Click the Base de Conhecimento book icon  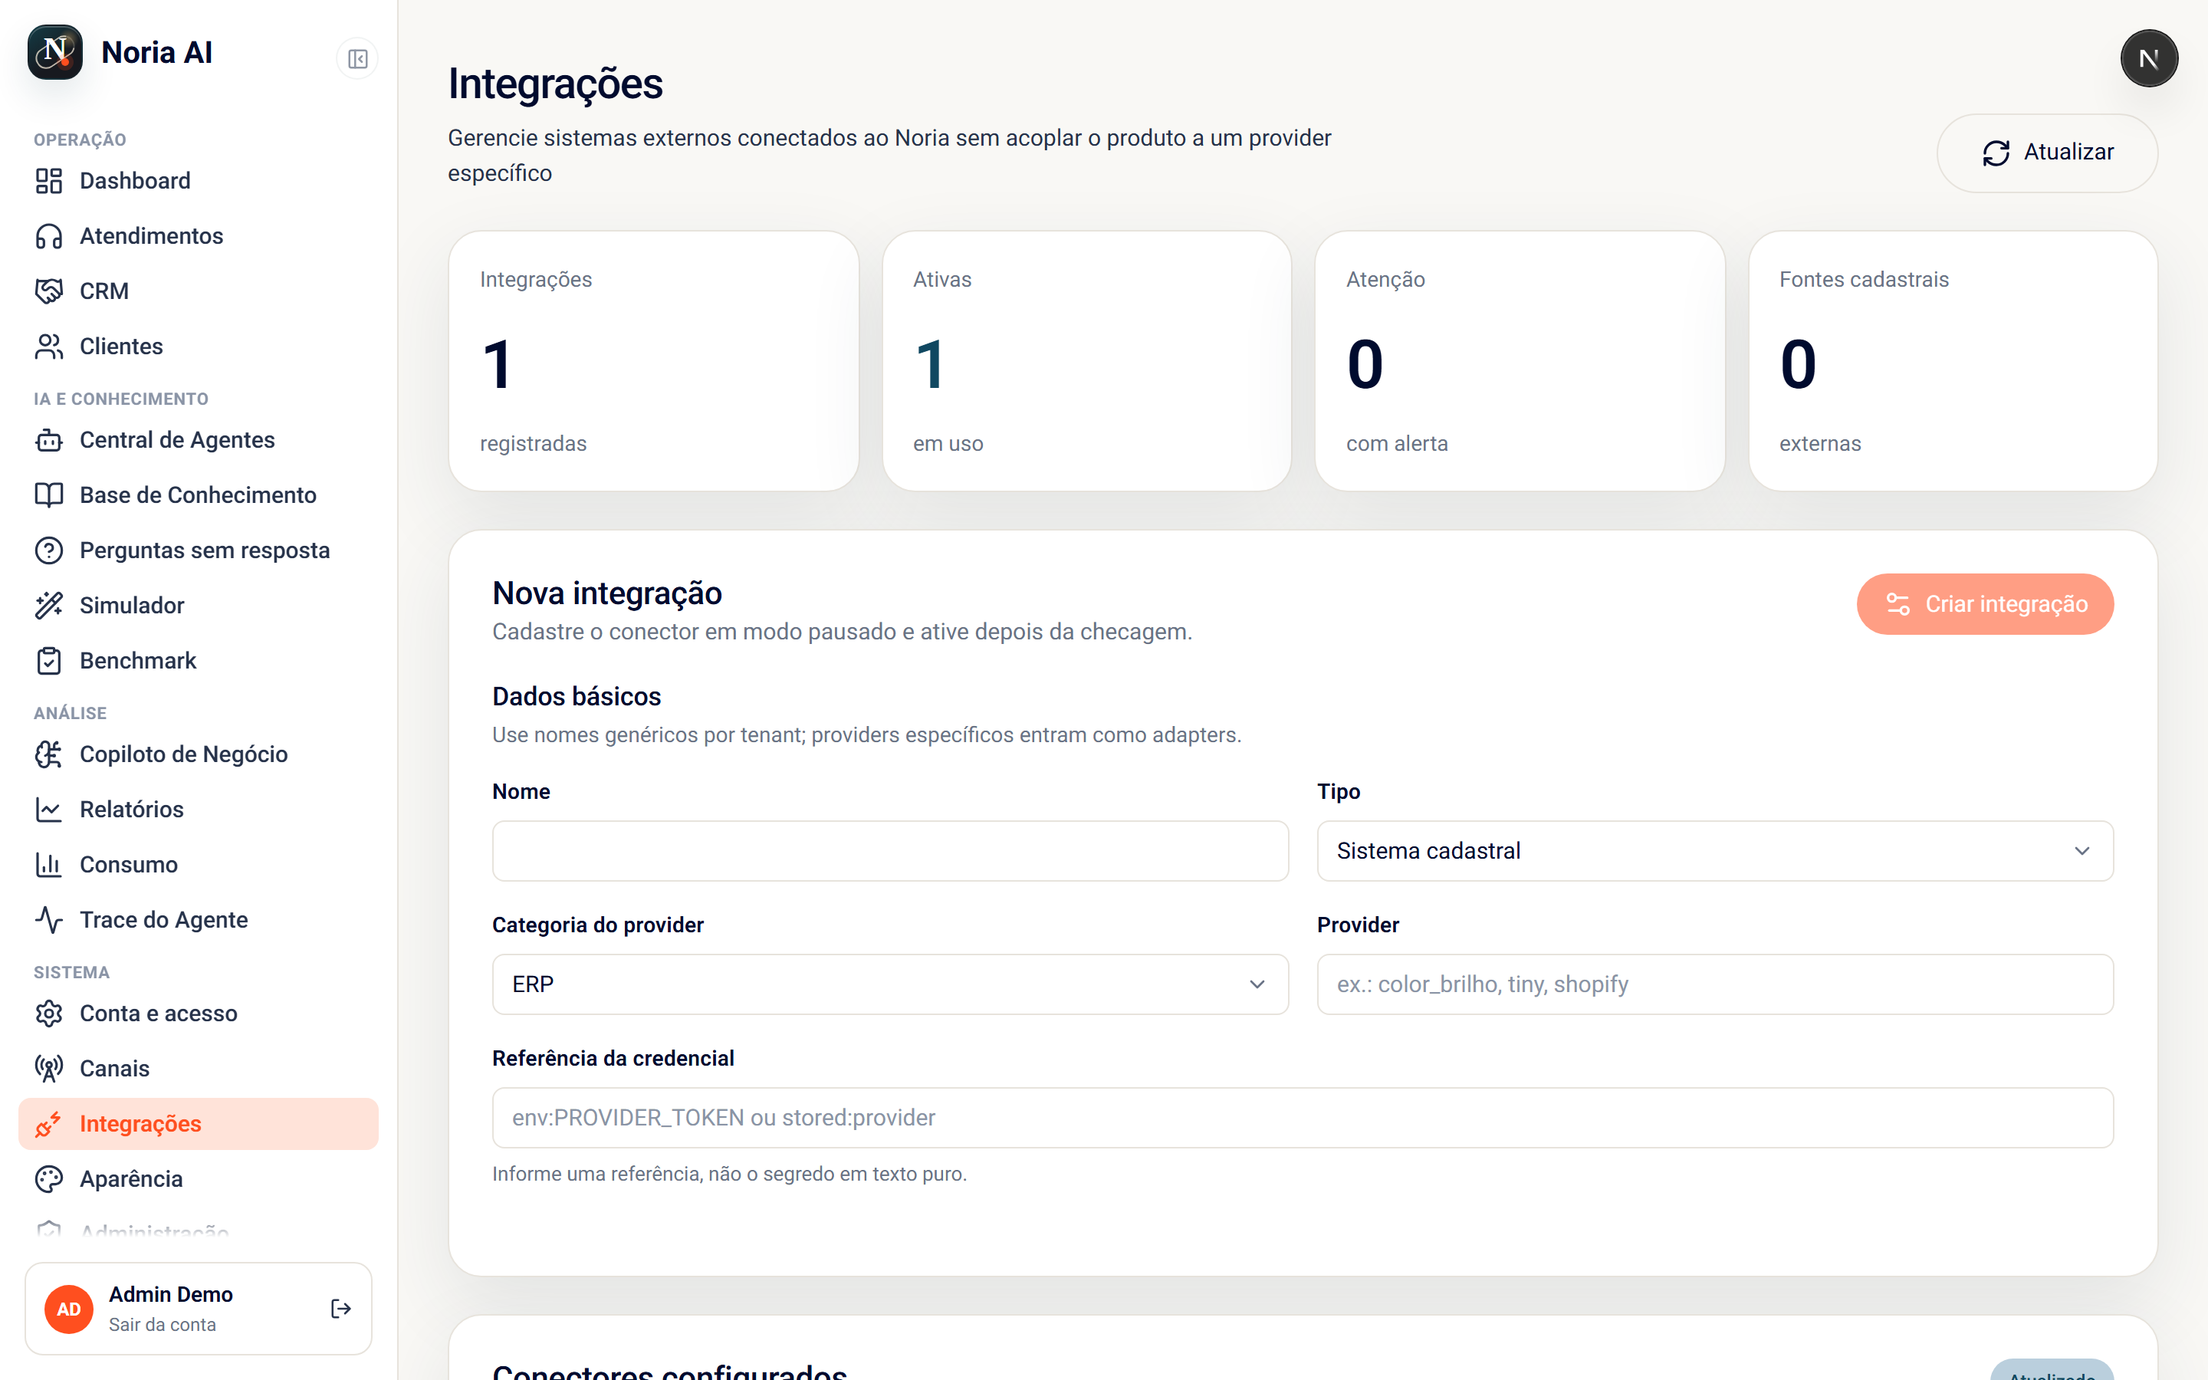pos(49,495)
